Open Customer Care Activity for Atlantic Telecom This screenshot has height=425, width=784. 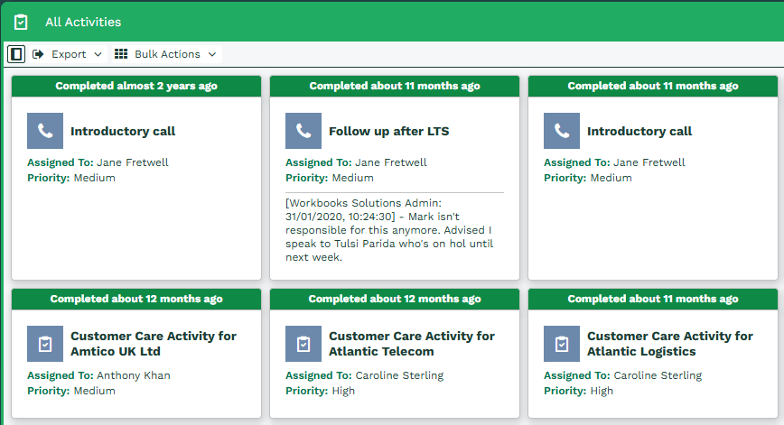(412, 344)
